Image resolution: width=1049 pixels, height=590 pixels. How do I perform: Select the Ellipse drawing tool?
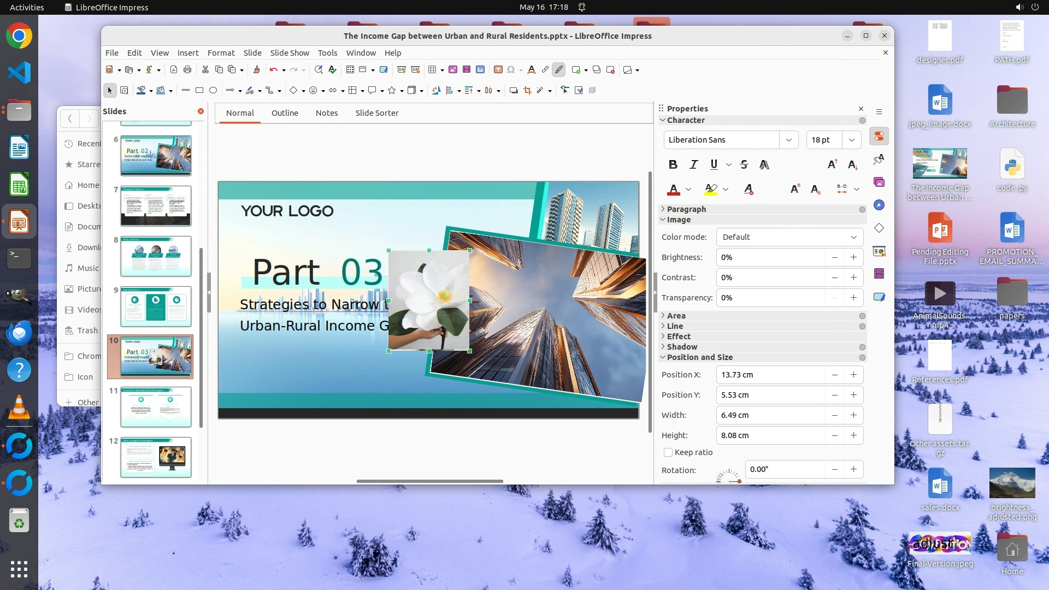pyautogui.click(x=213, y=90)
